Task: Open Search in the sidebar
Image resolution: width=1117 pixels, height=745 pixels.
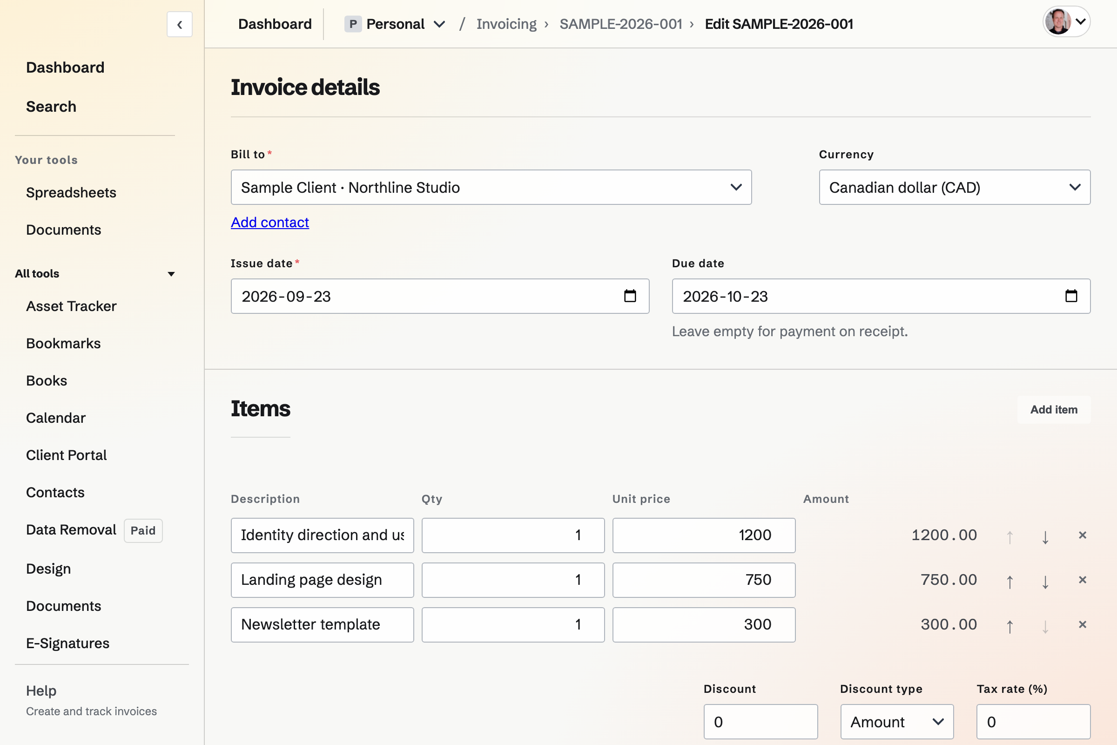Action: (51, 107)
